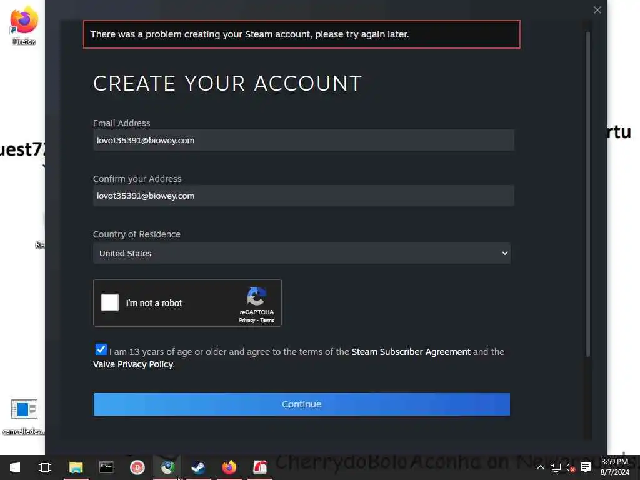Click the account creation error message

[302, 34]
